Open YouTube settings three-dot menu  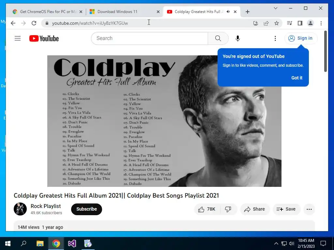pos(275,38)
